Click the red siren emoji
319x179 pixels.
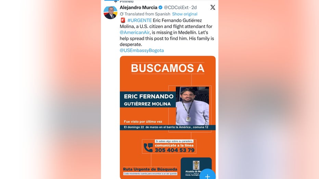[x=123, y=20]
